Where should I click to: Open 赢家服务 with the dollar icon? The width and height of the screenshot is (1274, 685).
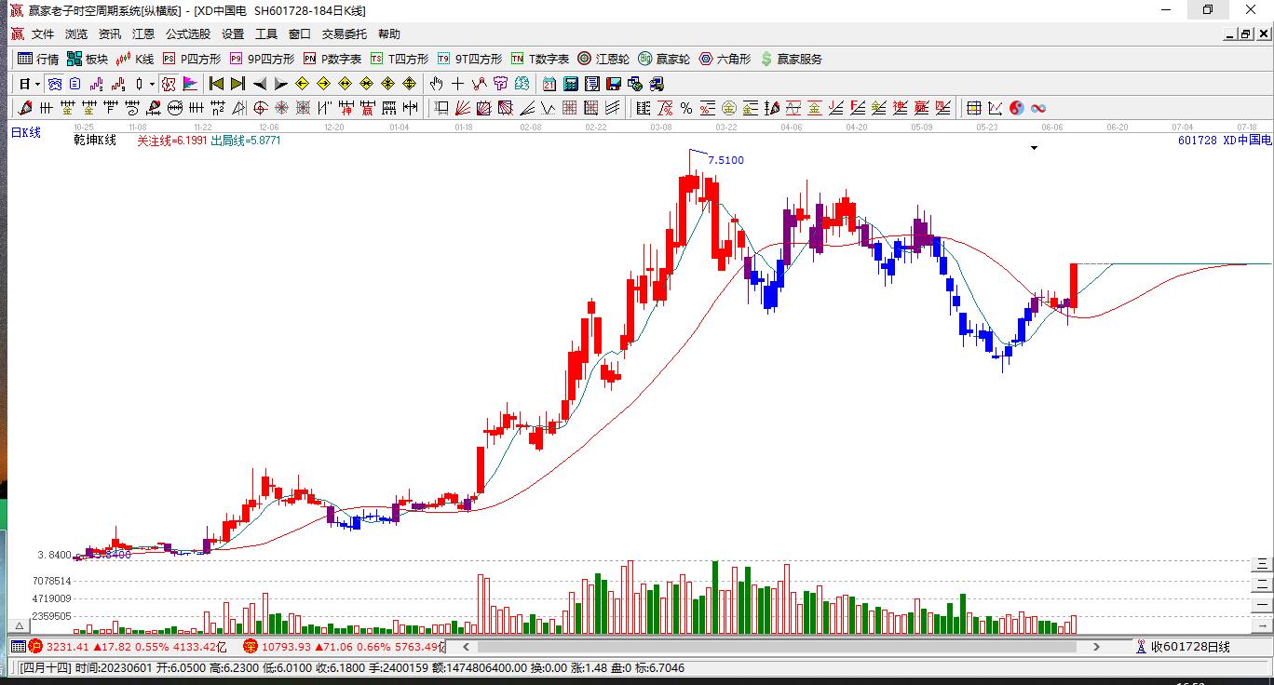792,59
